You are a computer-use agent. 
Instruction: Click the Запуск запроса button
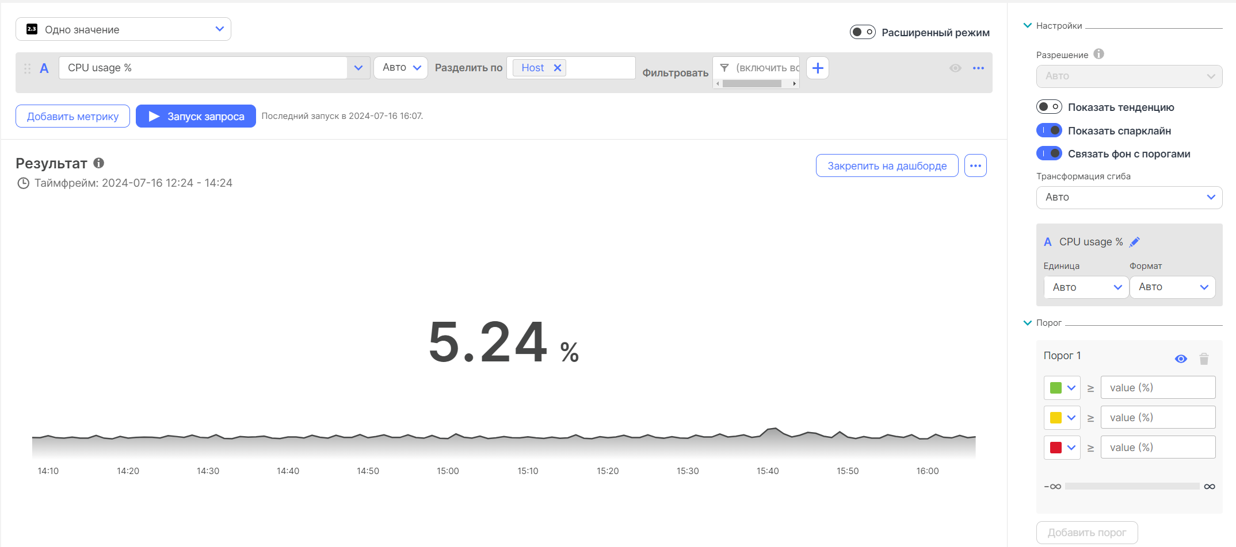[x=196, y=116]
